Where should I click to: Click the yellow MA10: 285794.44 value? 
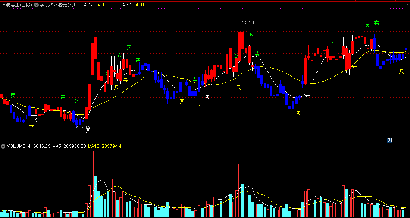[106, 146]
